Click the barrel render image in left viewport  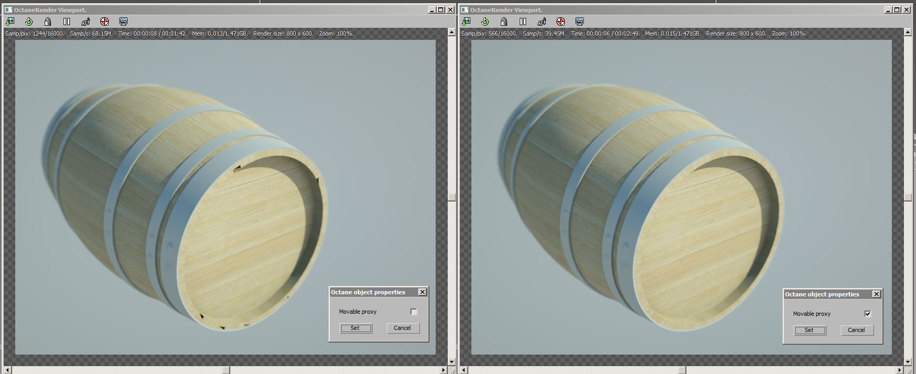click(225, 197)
